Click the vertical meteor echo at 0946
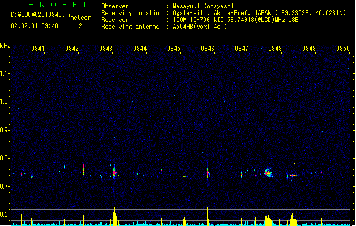The height and width of the screenshot is (226, 356). [x=208, y=173]
